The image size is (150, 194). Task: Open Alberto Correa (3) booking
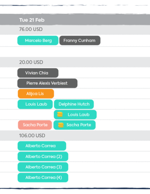tap(43, 167)
